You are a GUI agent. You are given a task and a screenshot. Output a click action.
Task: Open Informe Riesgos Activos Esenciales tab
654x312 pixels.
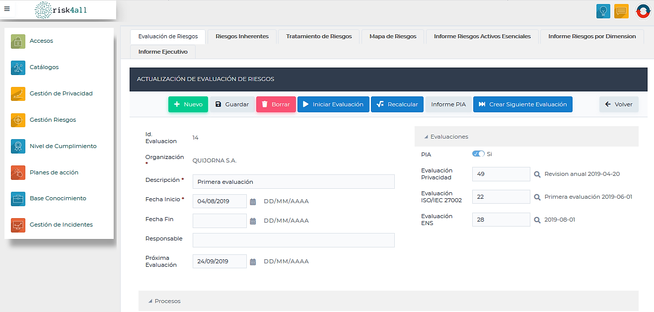(x=482, y=36)
